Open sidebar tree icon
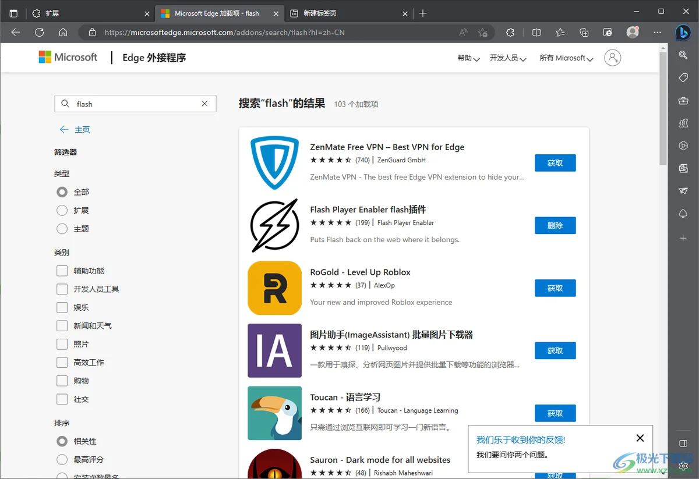699x479 pixels. coord(683,214)
